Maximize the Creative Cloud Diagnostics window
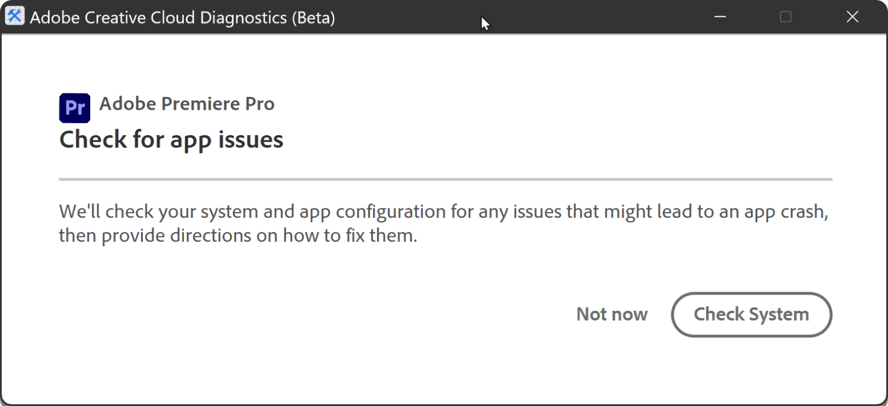 coord(785,17)
